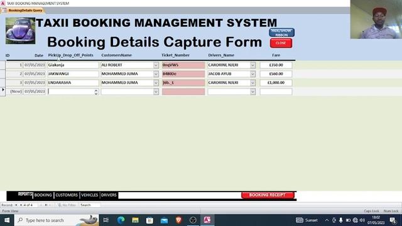
Task: Open Microsoft Store from taskbar
Action: click(x=149, y=220)
